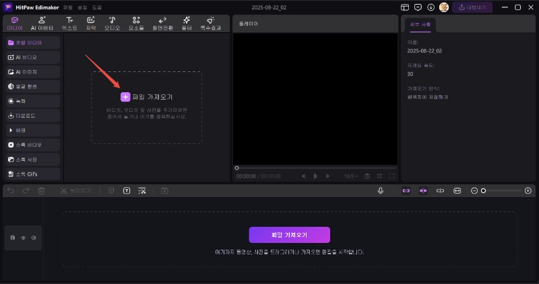Viewport: 539px width, 284px height.
Task: Click the text T box icon
Action: click(x=127, y=190)
